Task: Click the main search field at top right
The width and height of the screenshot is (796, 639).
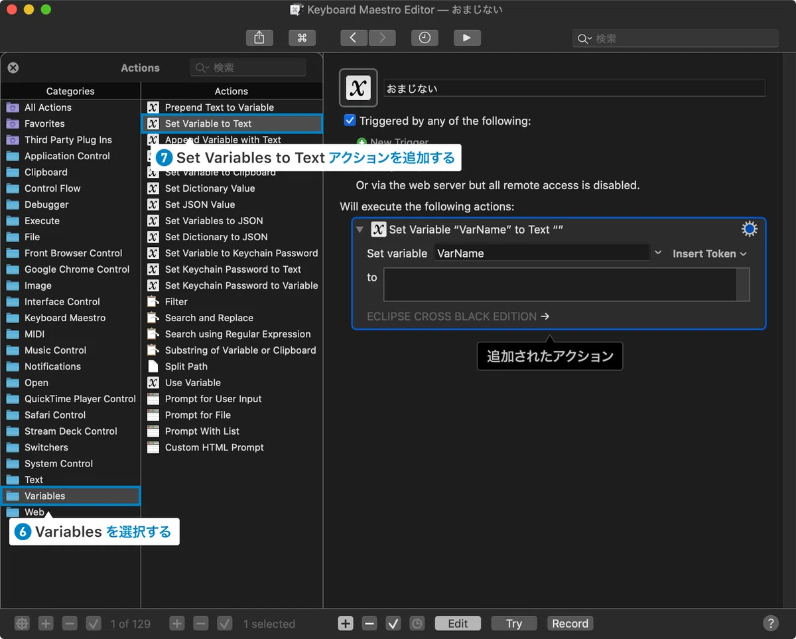Action: (675, 38)
